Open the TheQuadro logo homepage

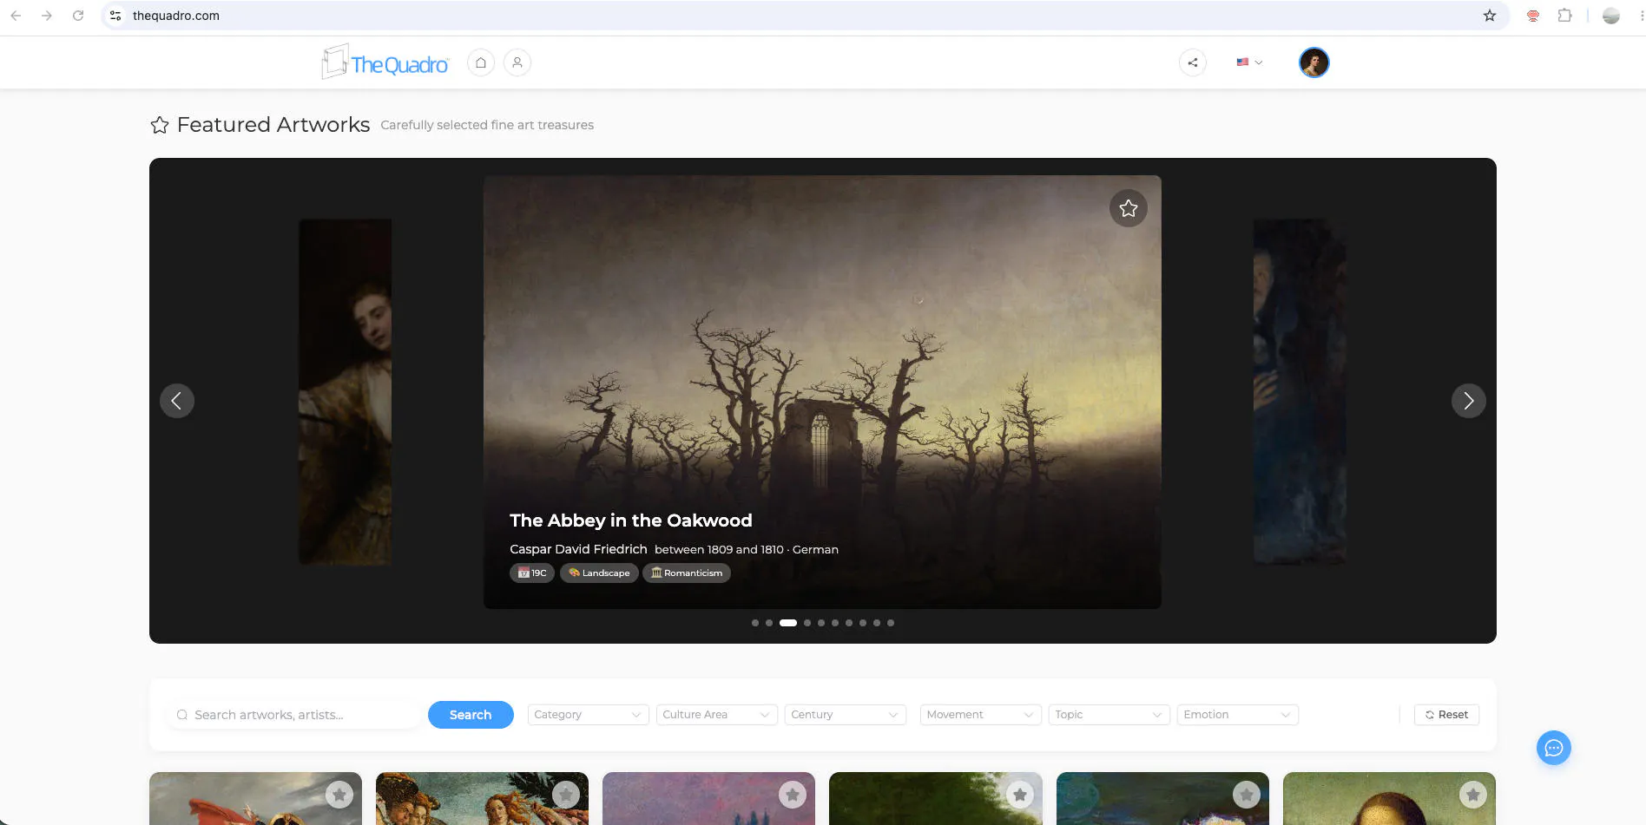pos(385,62)
